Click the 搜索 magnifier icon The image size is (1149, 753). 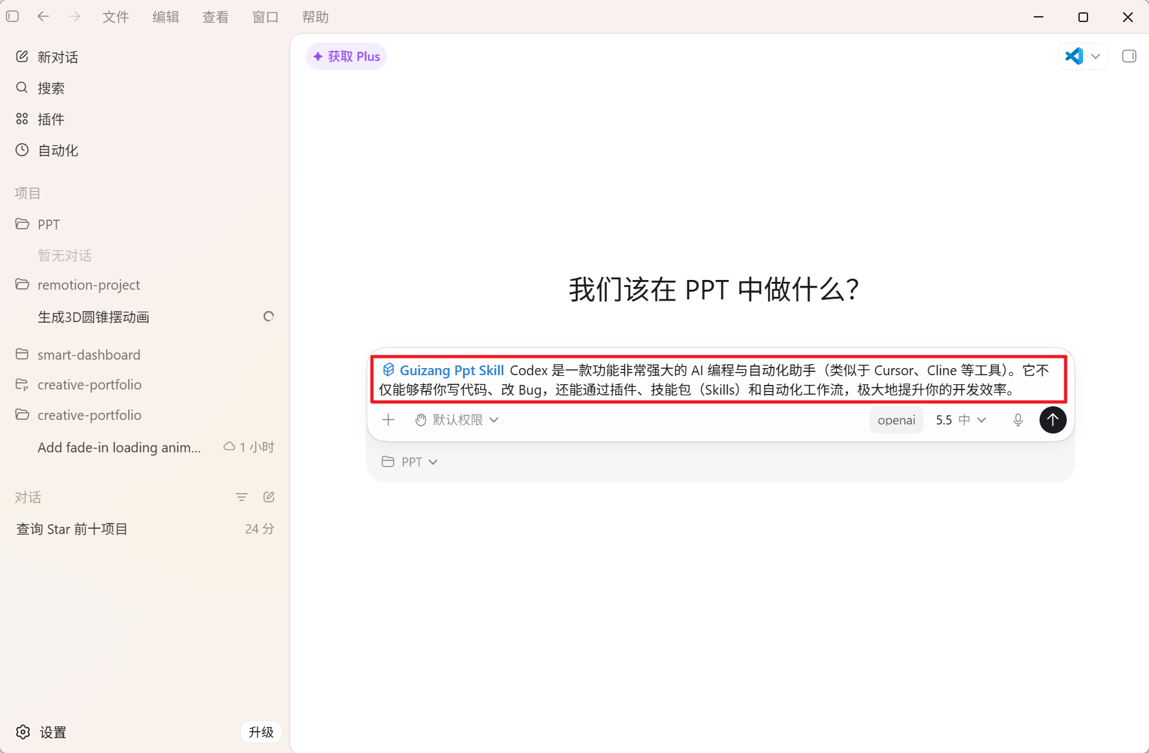point(22,87)
